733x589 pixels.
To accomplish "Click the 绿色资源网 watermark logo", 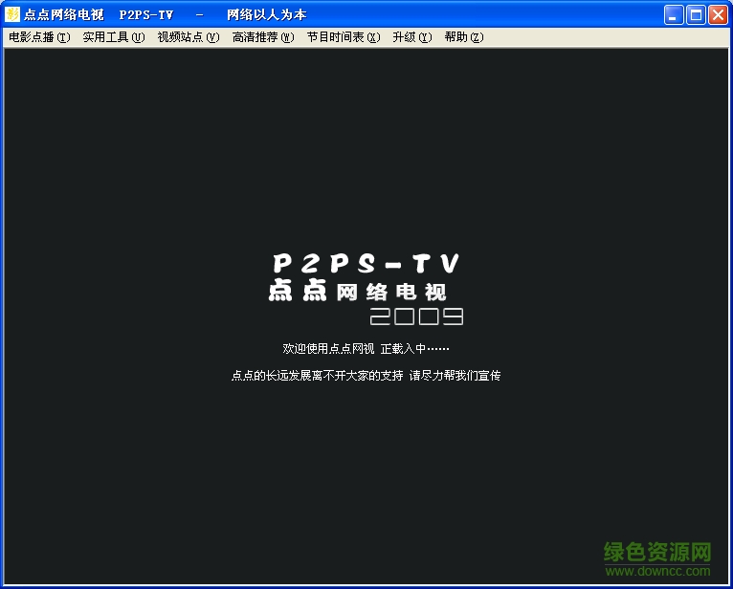I will pyautogui.click(x=658, y=552).
